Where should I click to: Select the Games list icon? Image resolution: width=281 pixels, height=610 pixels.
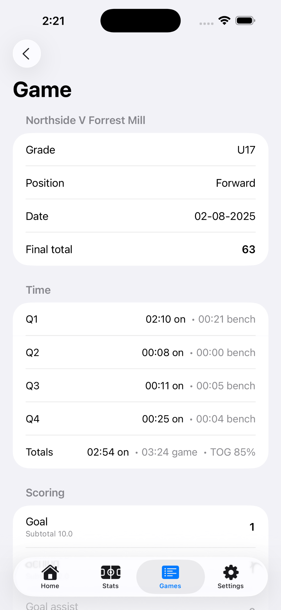coord(170,572)
